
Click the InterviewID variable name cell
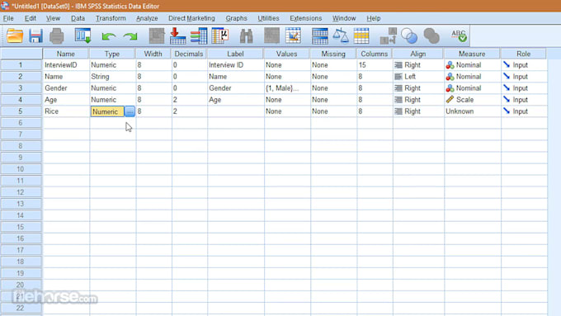coord(66,65)
